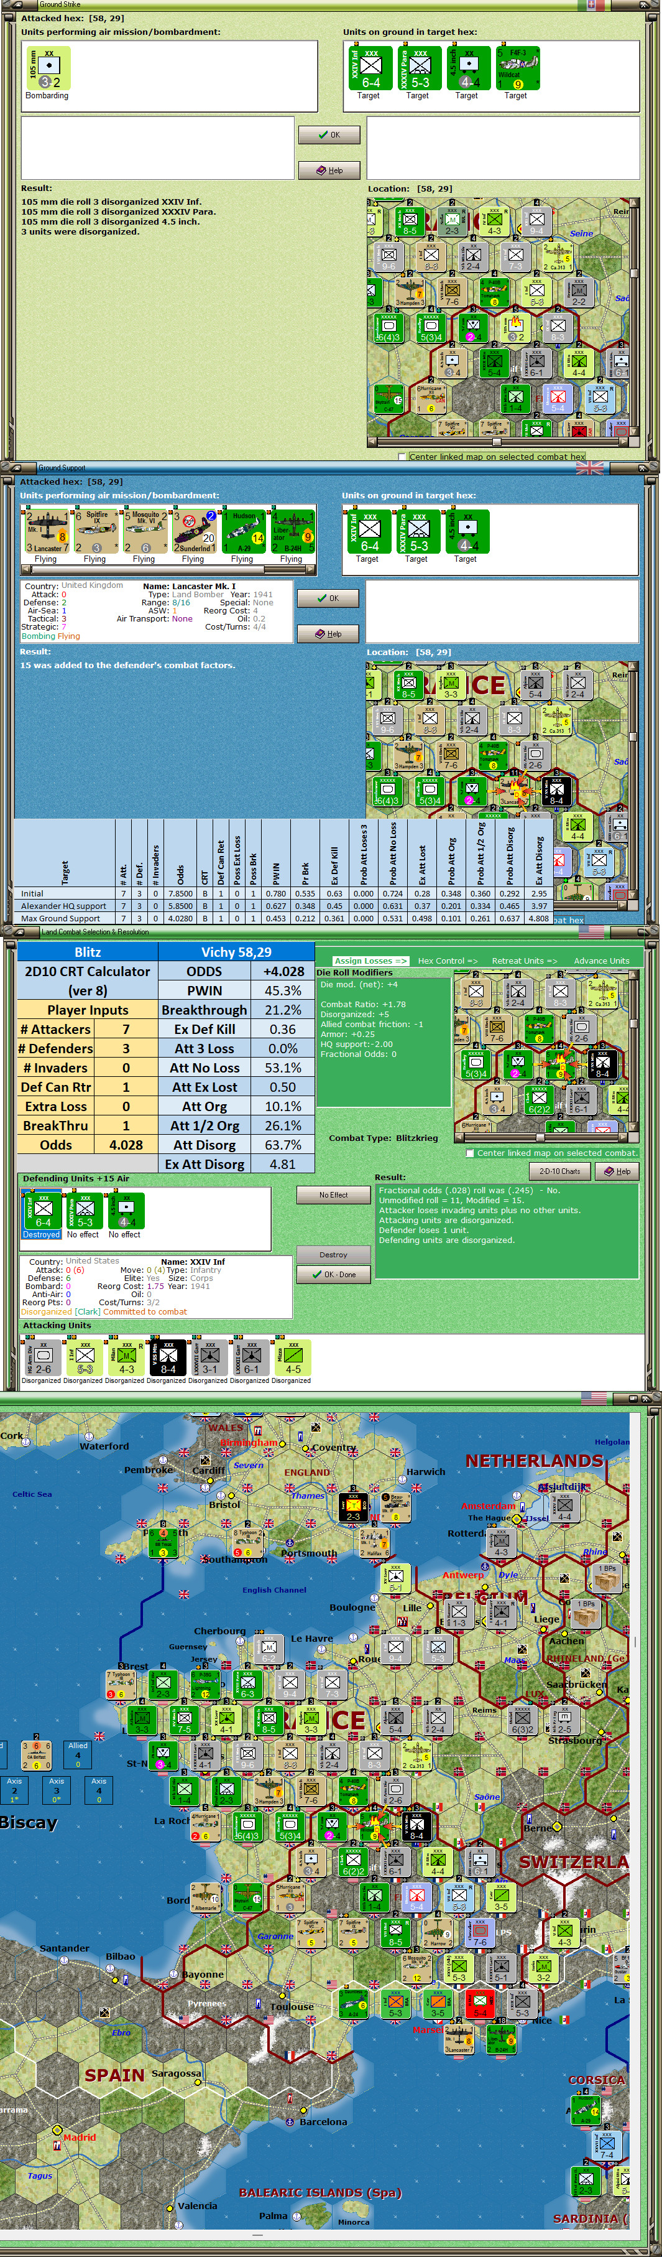
Task: Click the Breakthrough 21.2% value cell
Action: [x=283, y=1009]
